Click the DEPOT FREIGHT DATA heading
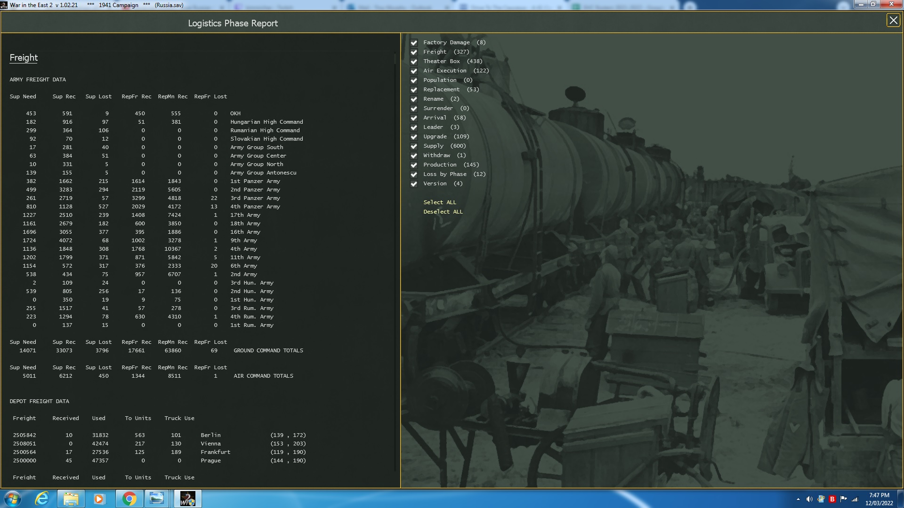Screen dimensions: 904x508 [x=39, y=401]
